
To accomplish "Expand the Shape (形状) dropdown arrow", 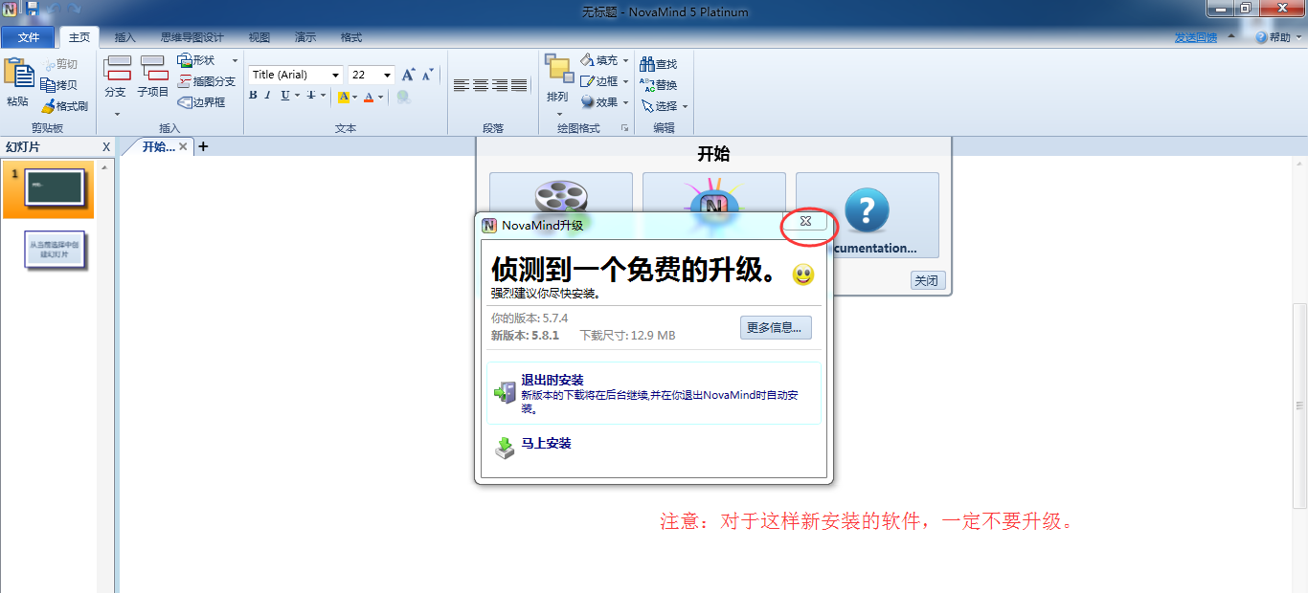I will click(x=236, y=60).
